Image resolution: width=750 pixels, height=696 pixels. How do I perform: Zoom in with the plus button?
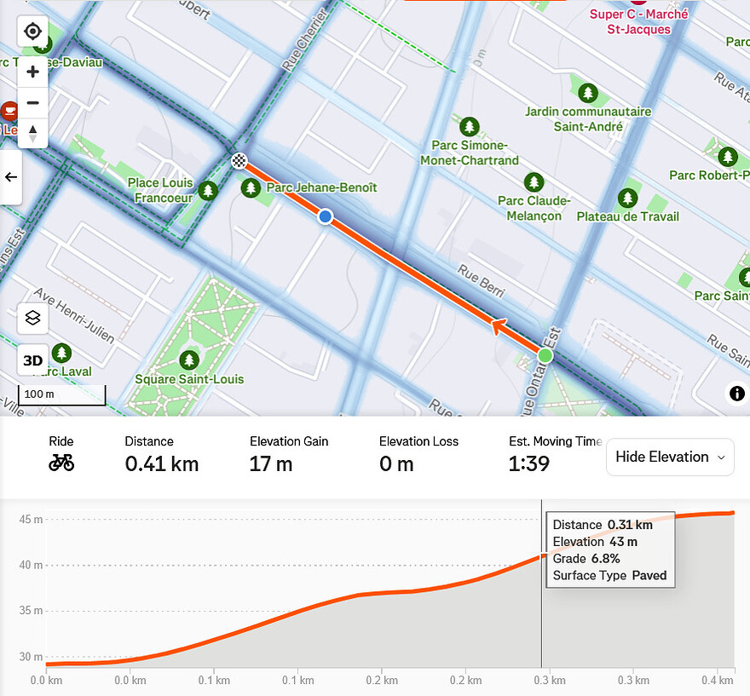(32, 72)
